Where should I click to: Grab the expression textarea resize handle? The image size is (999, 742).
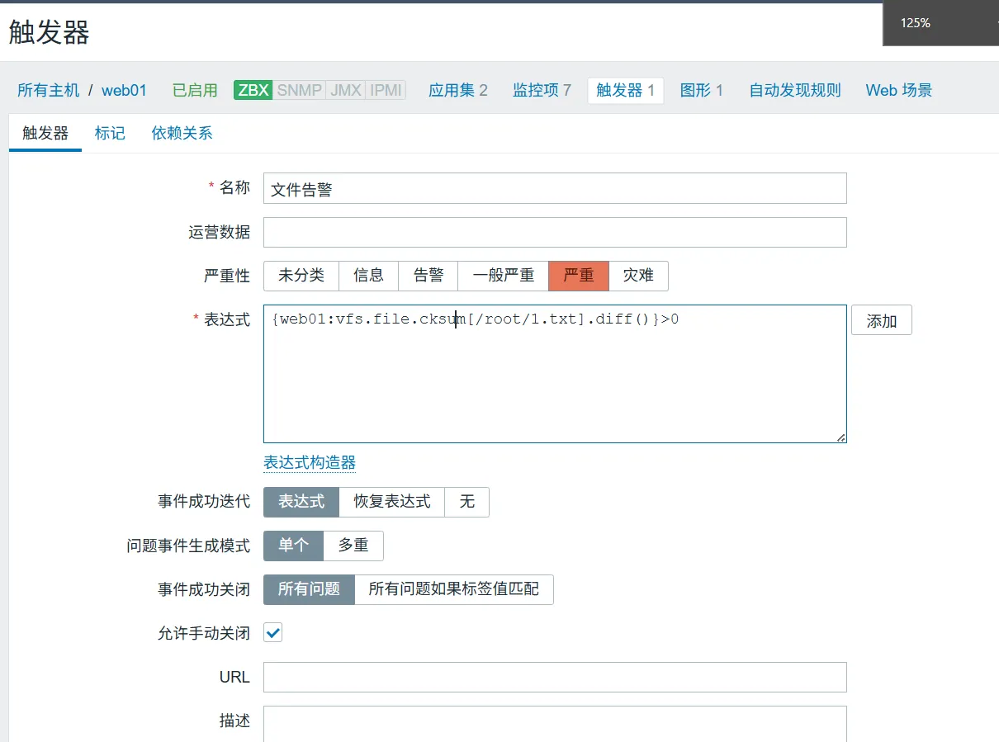[x=840, y=437]
